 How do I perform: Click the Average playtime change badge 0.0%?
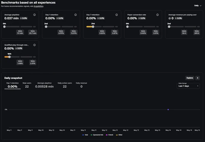(24, 18)
